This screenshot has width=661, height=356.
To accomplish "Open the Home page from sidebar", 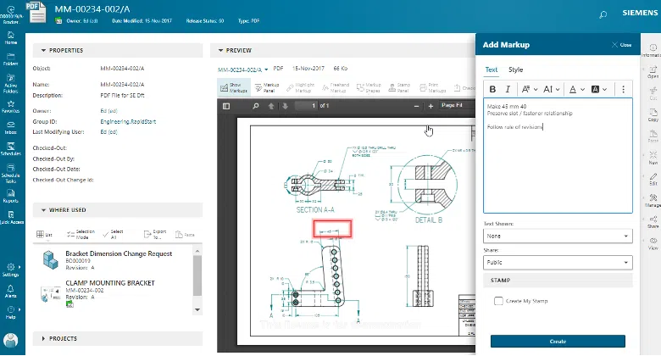I will coord(10,38).
